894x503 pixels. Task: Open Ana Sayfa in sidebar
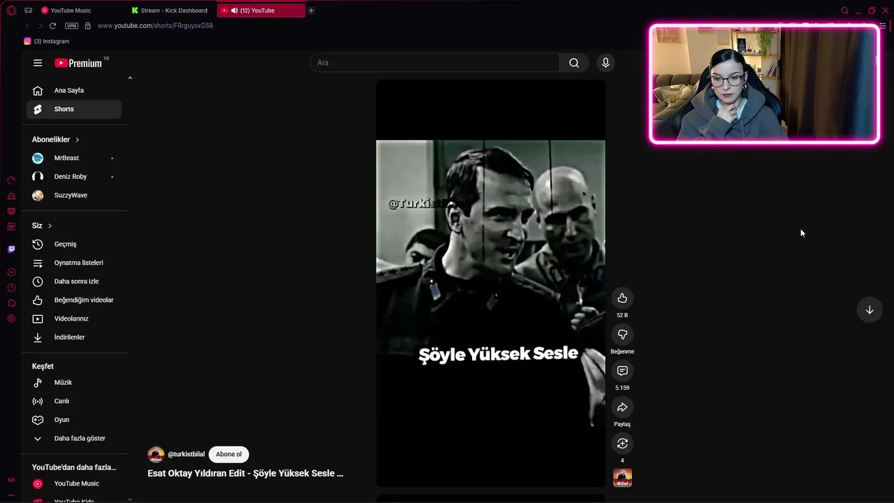74,90
